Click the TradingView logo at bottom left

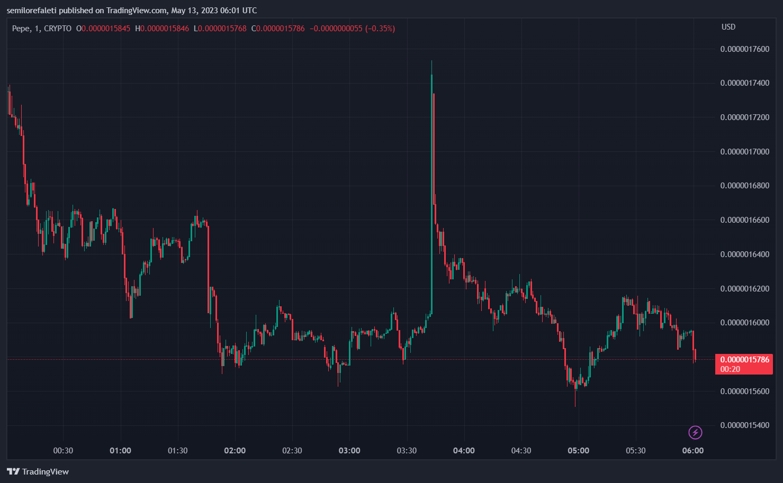pos(38,471)
